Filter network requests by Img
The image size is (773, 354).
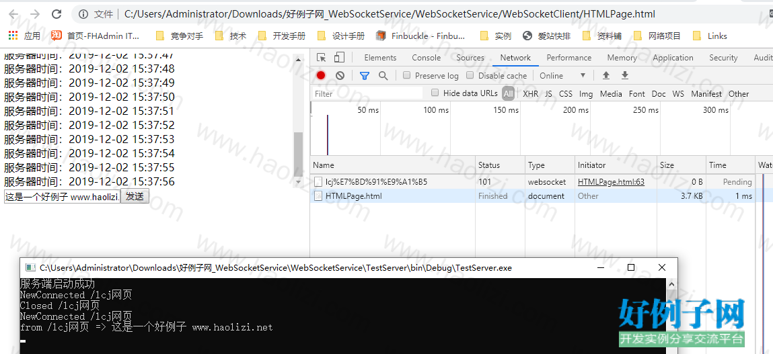(x=586, y=93)
